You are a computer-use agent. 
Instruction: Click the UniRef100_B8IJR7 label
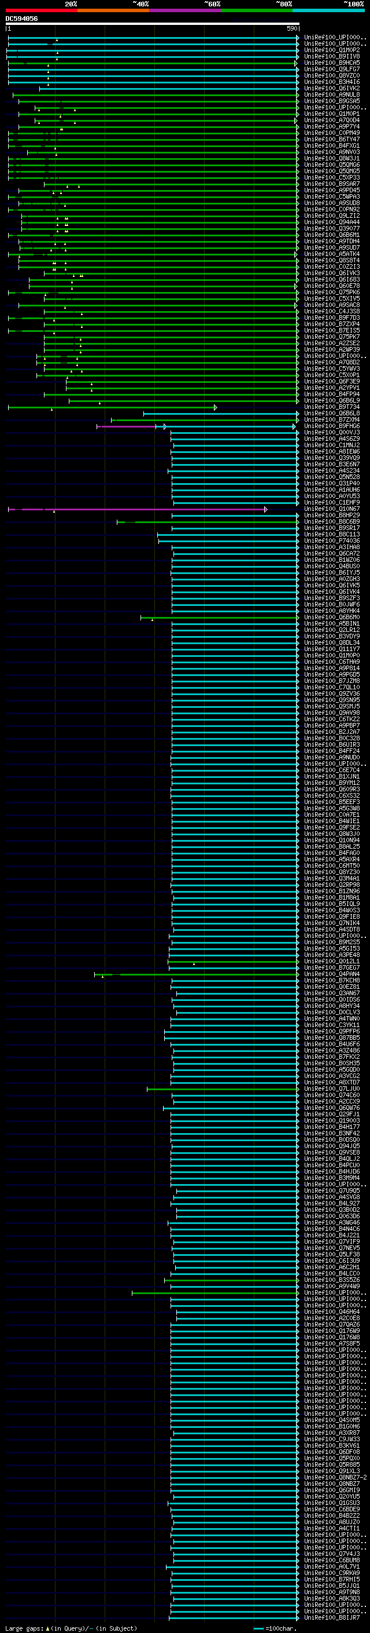pos(331,1617)
